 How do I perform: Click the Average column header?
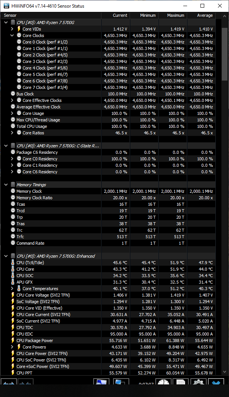pyautogui.click(x=201, y=15)
